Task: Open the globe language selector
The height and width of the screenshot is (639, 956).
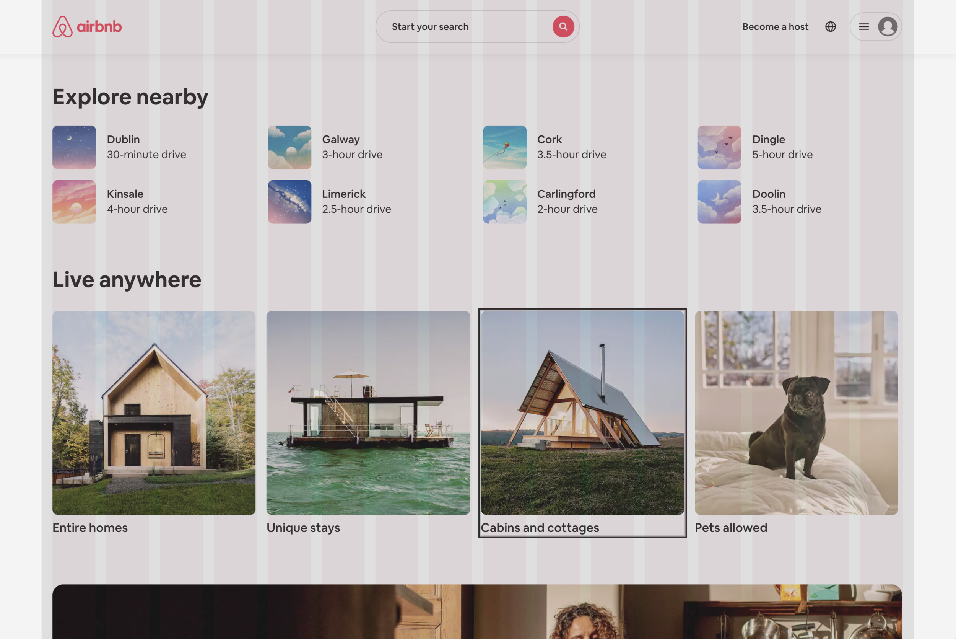Action: [830, 27]
